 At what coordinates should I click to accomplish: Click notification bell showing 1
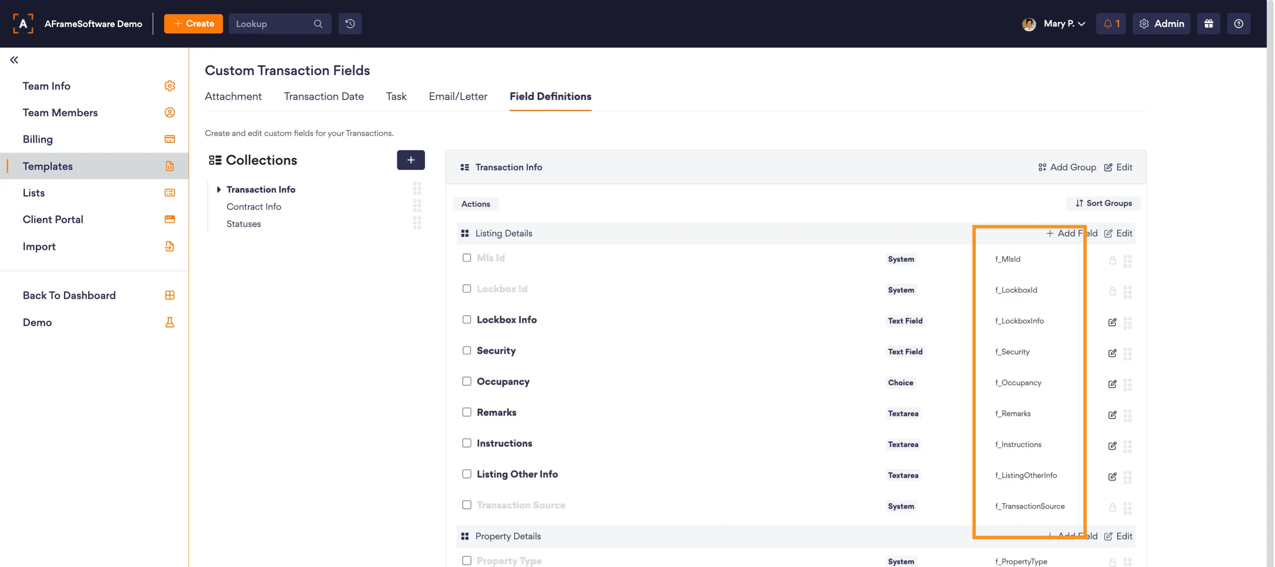(x=1110, y=24)
